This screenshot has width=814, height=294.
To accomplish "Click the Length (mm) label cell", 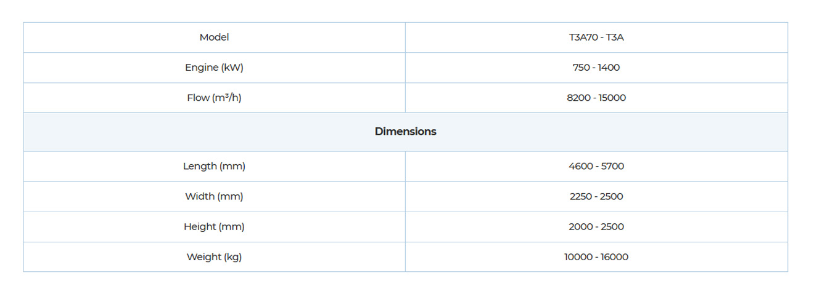I will pyautogui.click(x=214, y=166).
